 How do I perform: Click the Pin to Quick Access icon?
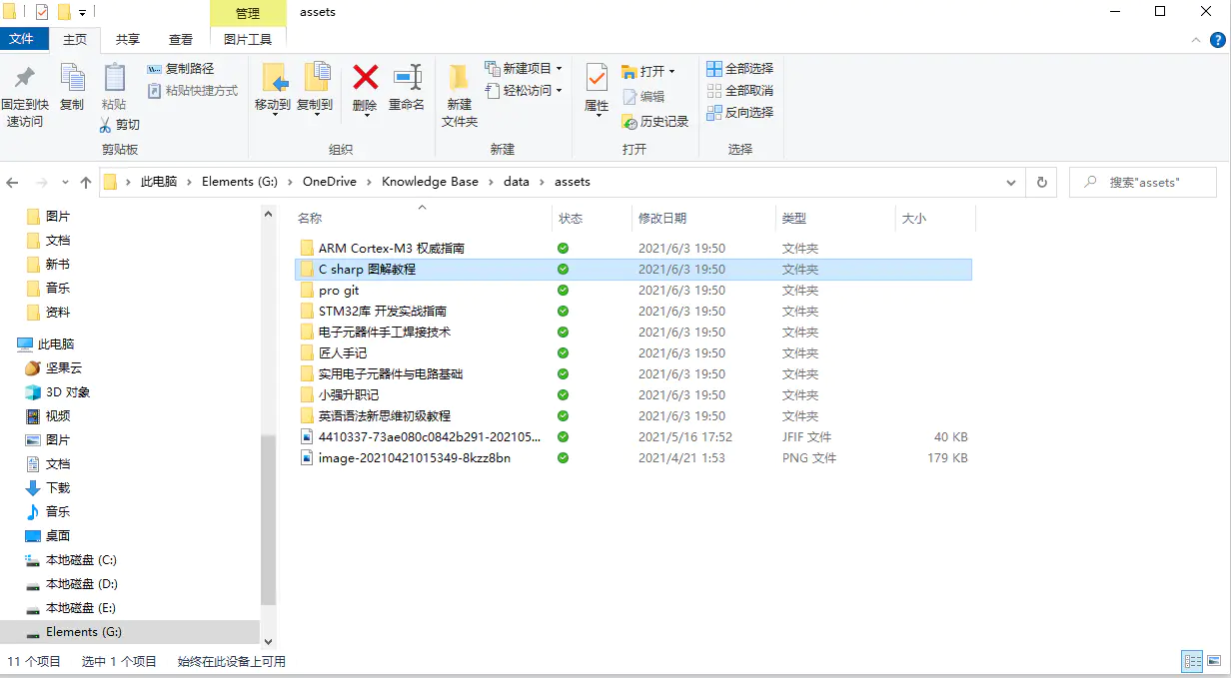(25, 78)
